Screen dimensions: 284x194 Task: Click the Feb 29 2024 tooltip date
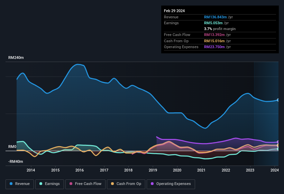point(174,11)
